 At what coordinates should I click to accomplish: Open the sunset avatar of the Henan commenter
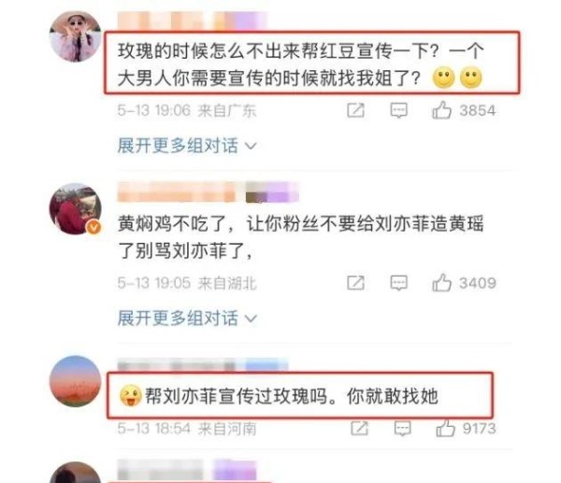click(x=75, y=381)
